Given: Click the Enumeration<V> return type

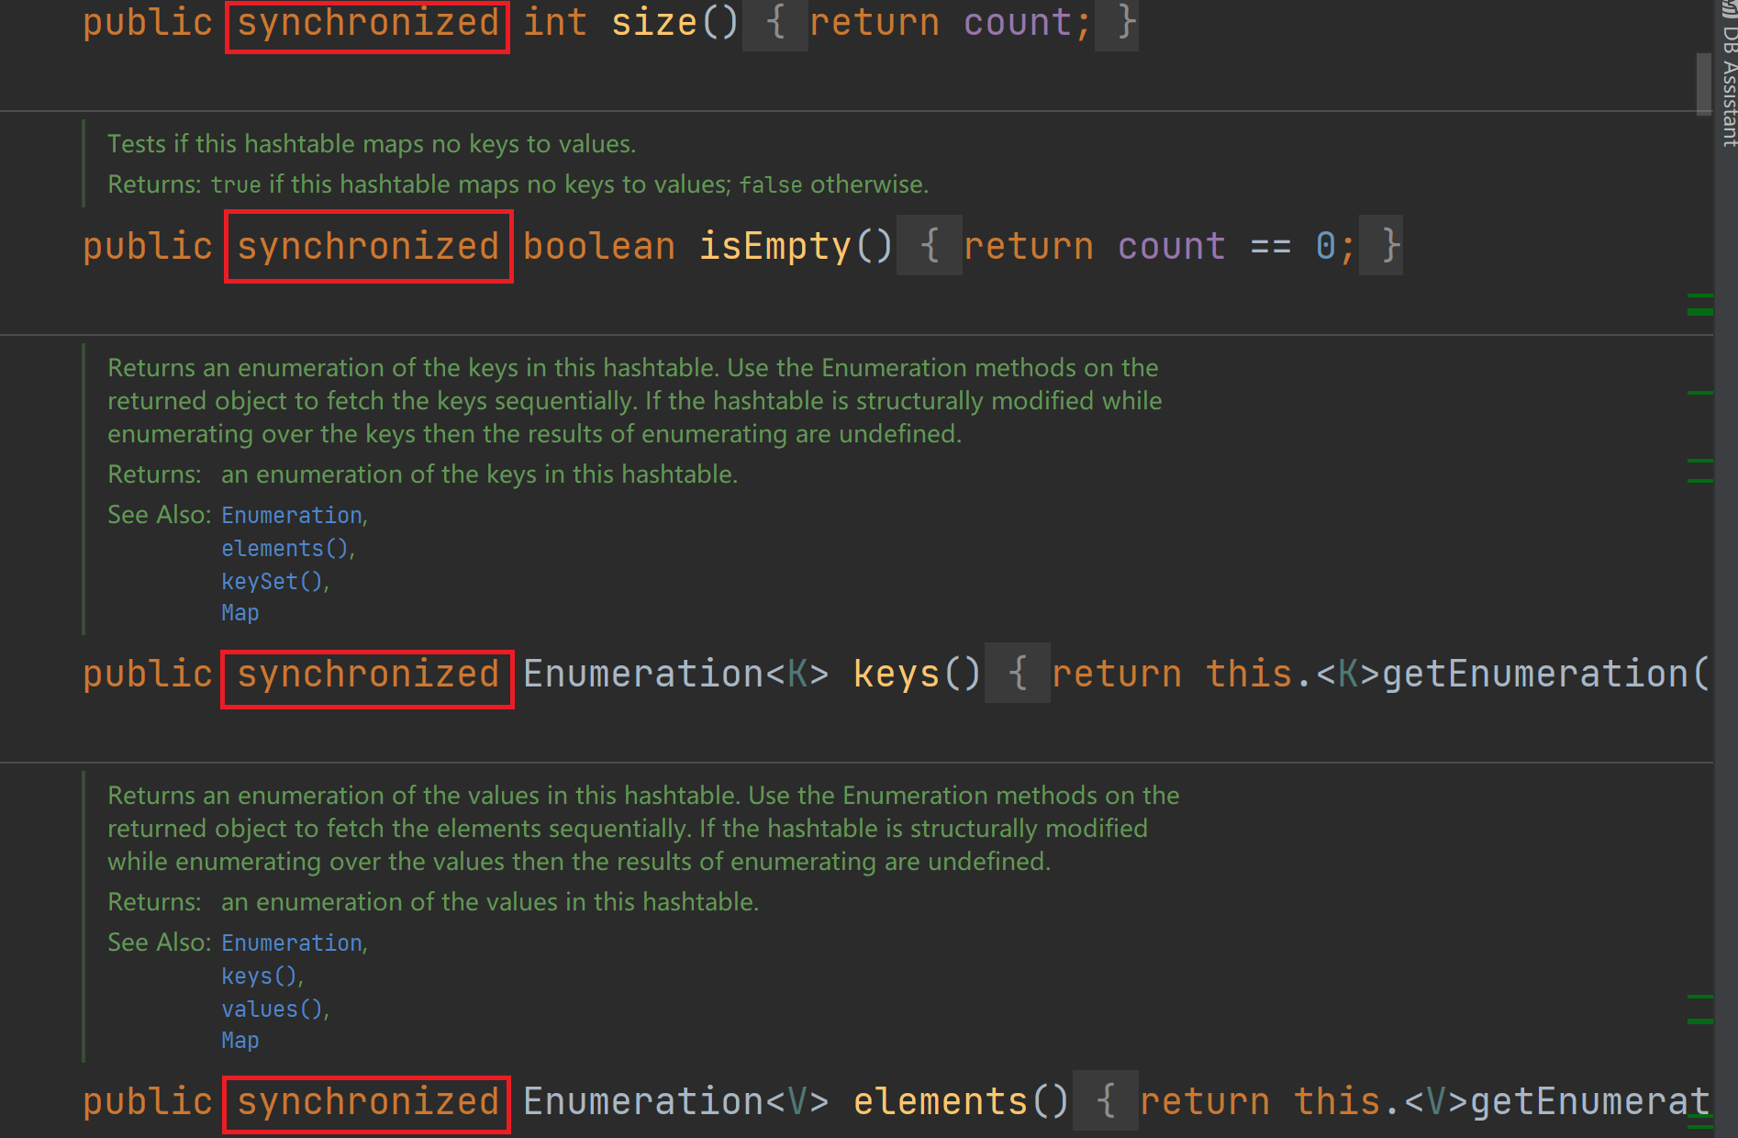Looking at the screenshot, I should pyautogui.click(x=676, y=1101).
